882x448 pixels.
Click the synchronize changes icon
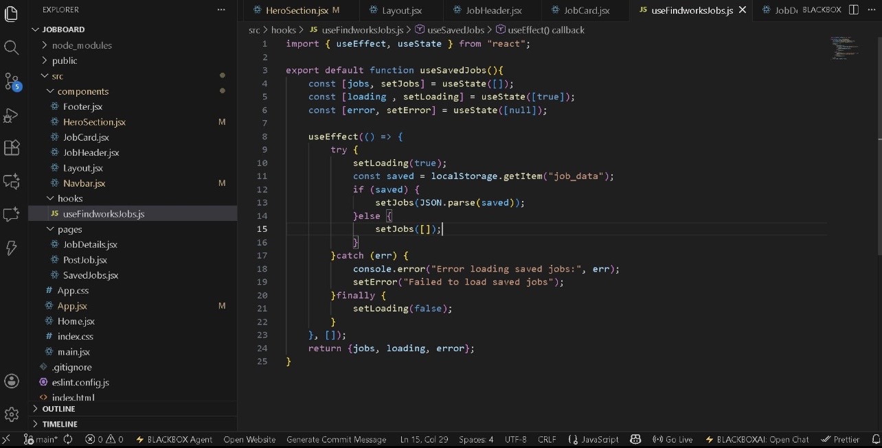[x=69, y=439]
